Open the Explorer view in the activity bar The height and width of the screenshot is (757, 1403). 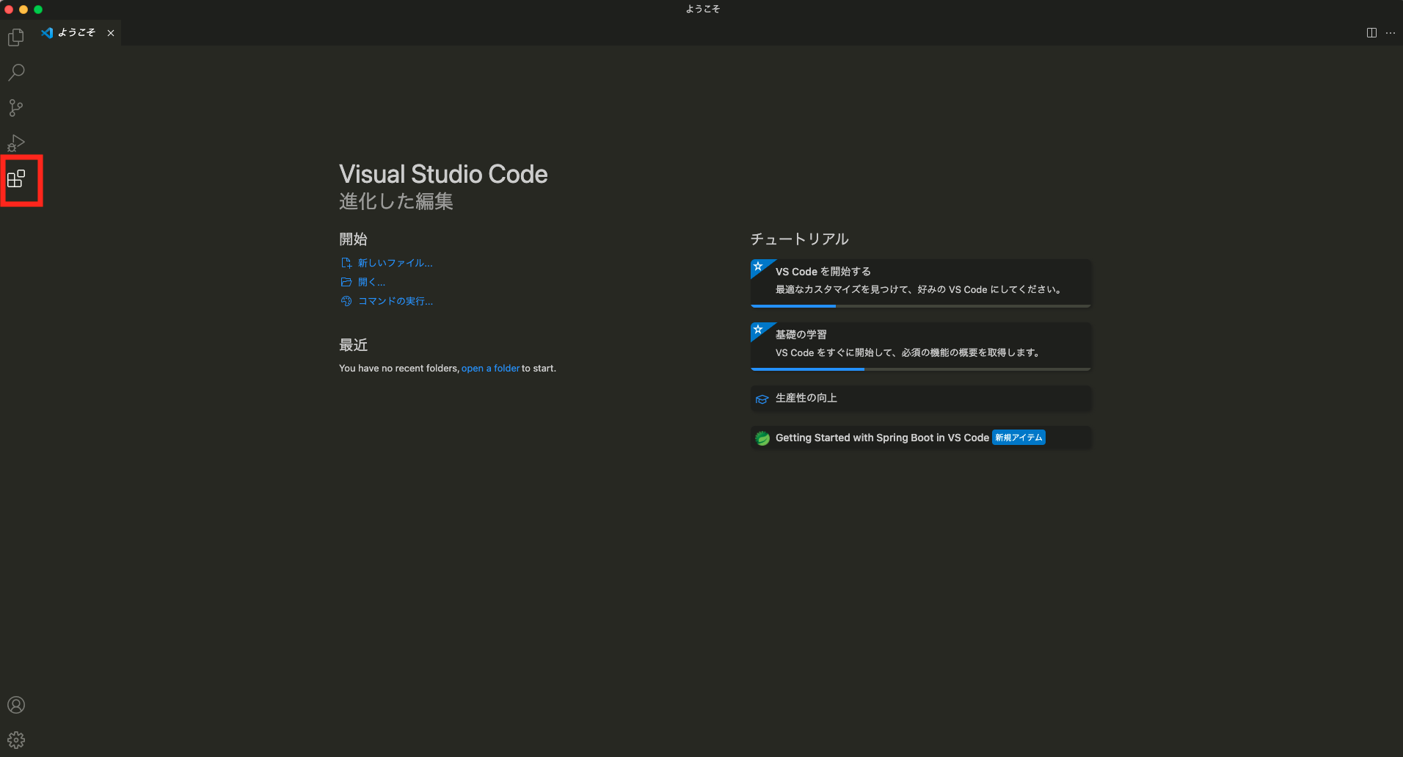tap(16, 37)
